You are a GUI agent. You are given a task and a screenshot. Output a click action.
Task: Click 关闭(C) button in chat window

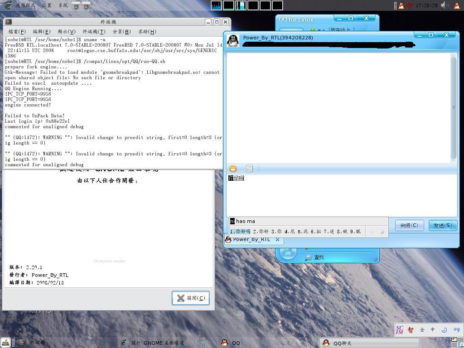click(x=409, y=226)
